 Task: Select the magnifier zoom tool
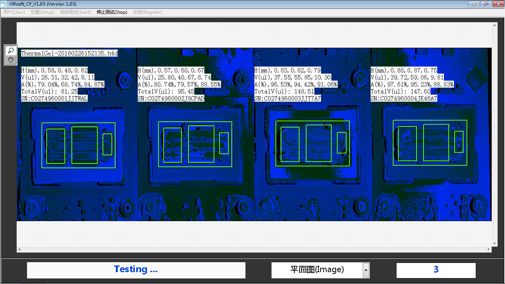point(11,50)
